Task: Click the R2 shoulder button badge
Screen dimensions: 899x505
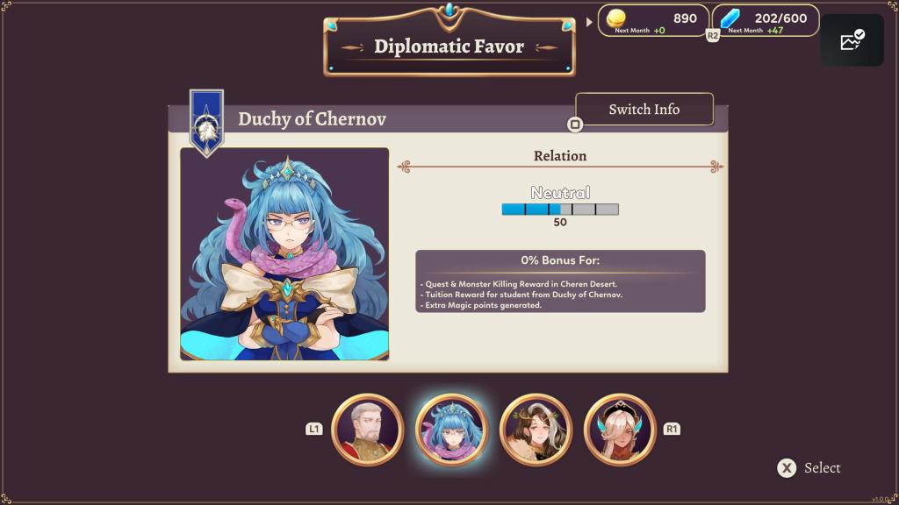Action: tap(712, 35)
